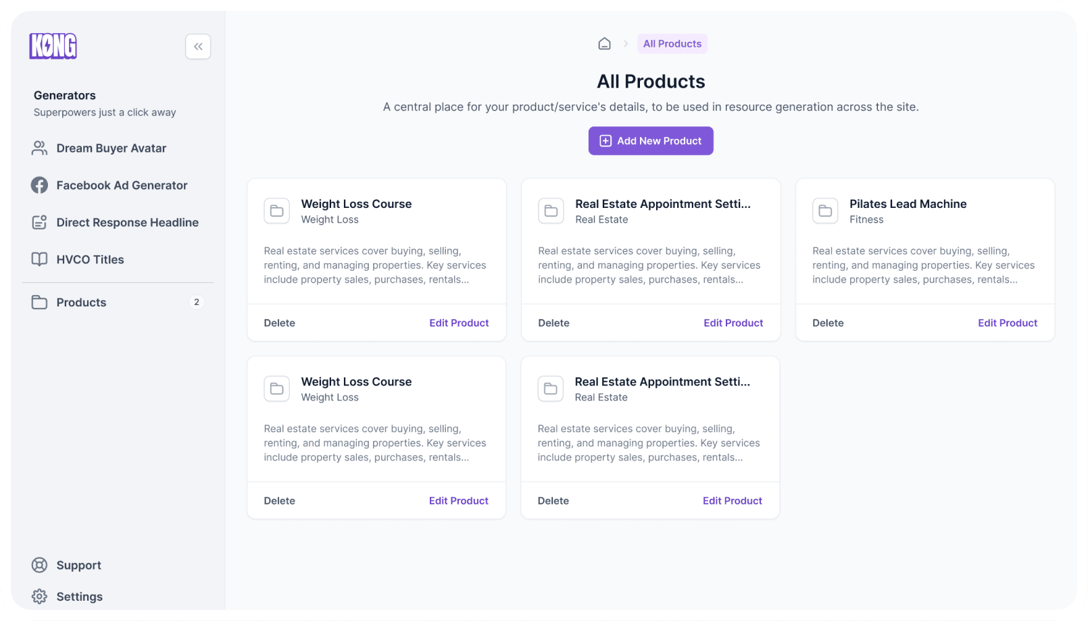Click the All Products breadcrumb
The width and height of the screenshot is (1088, 621).
(x=672, y=44)
